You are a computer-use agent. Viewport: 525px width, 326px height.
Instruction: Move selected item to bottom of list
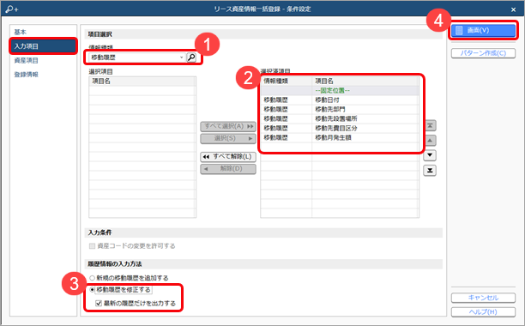pos(430,171)
